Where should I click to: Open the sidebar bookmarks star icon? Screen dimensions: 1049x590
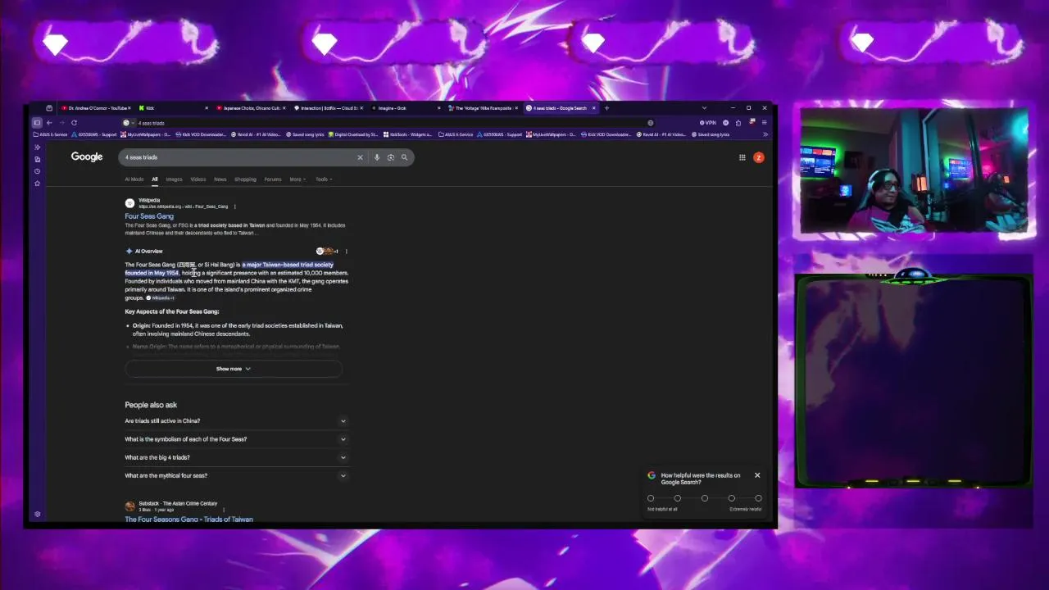(x=37, y=184)
